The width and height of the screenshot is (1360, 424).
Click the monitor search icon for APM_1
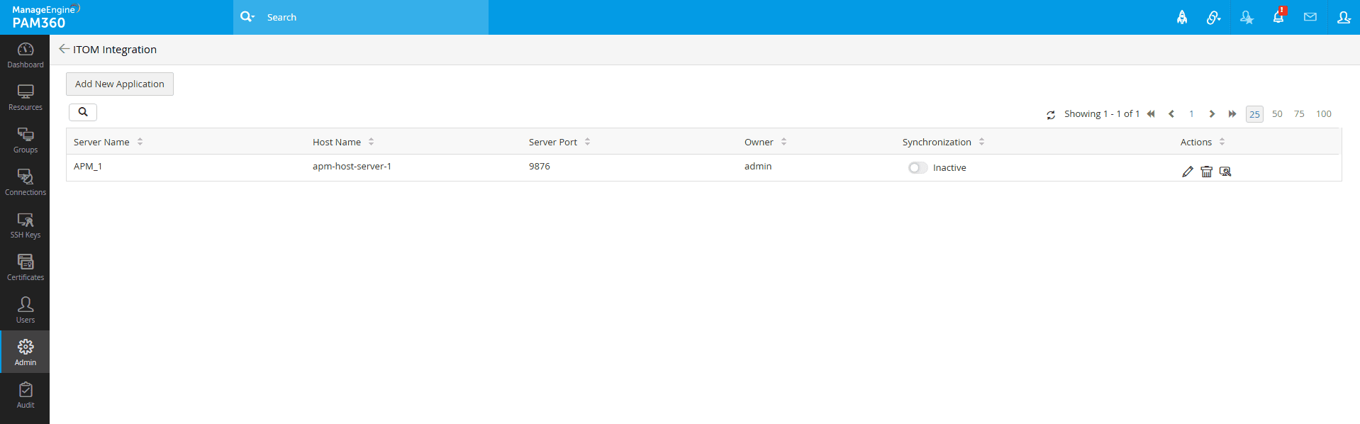[x=1225, y=172]
